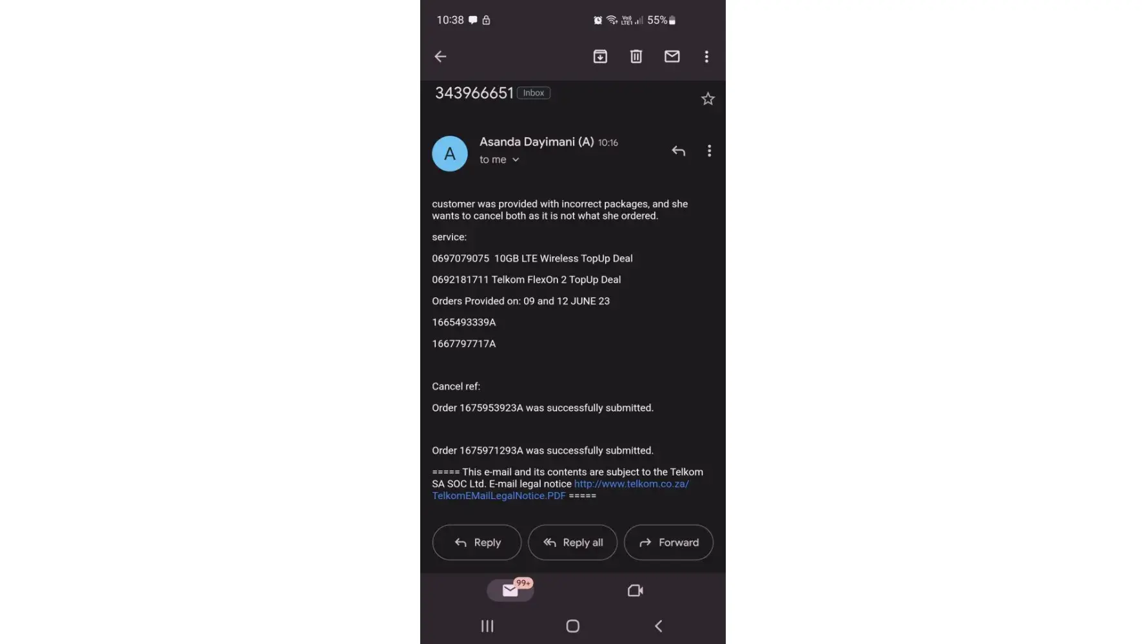This screenshot has width=1146, height=644.
Task: Go back using the top-left arrow
Action: (x=440, y=57)
